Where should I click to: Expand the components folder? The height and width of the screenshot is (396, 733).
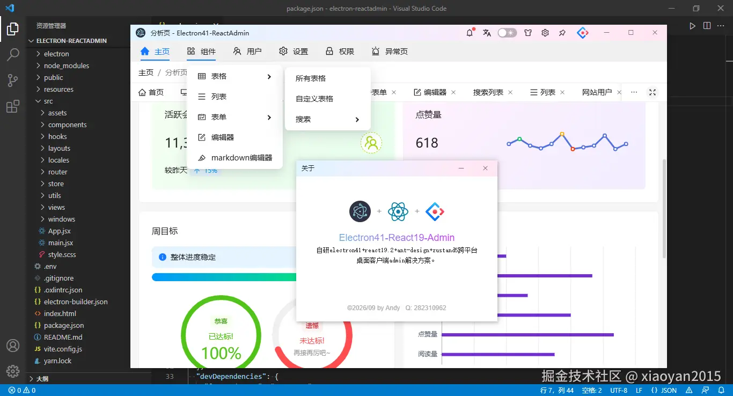pyautogui.click(x=67, y=124)
